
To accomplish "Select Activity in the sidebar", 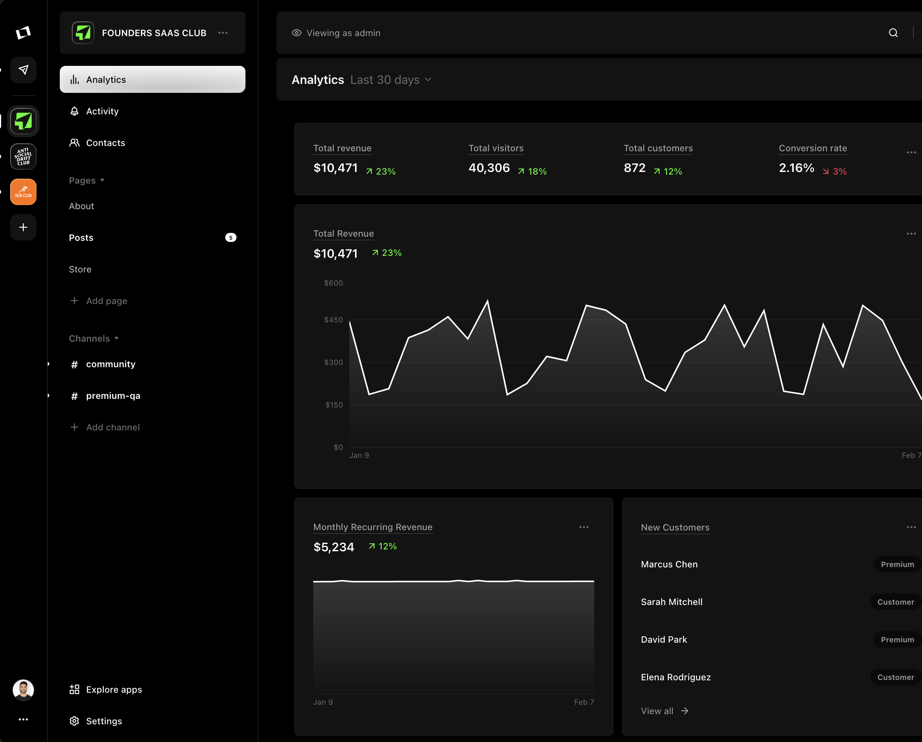I will coord(102,111).
